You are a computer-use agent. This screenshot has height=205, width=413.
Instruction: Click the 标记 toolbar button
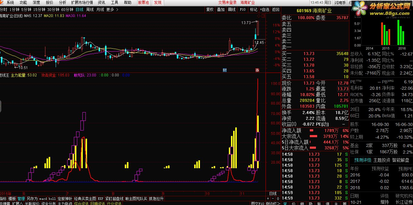click(254, 9)
